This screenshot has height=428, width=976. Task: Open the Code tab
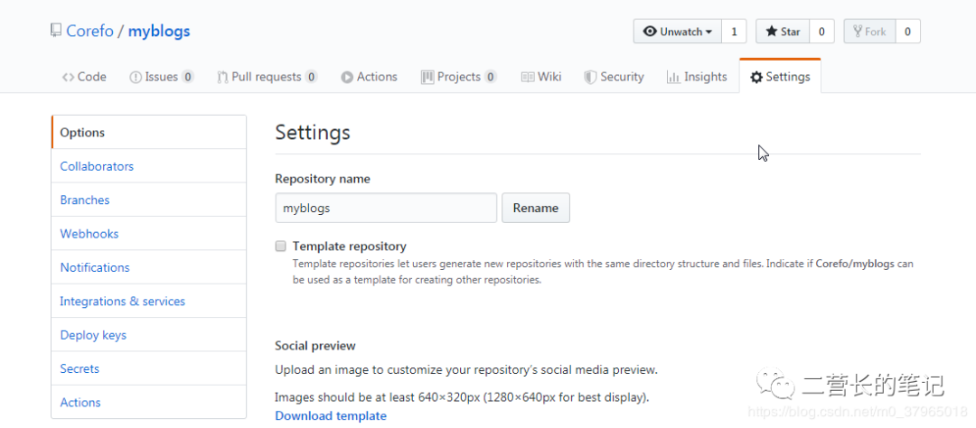(84, 77)
